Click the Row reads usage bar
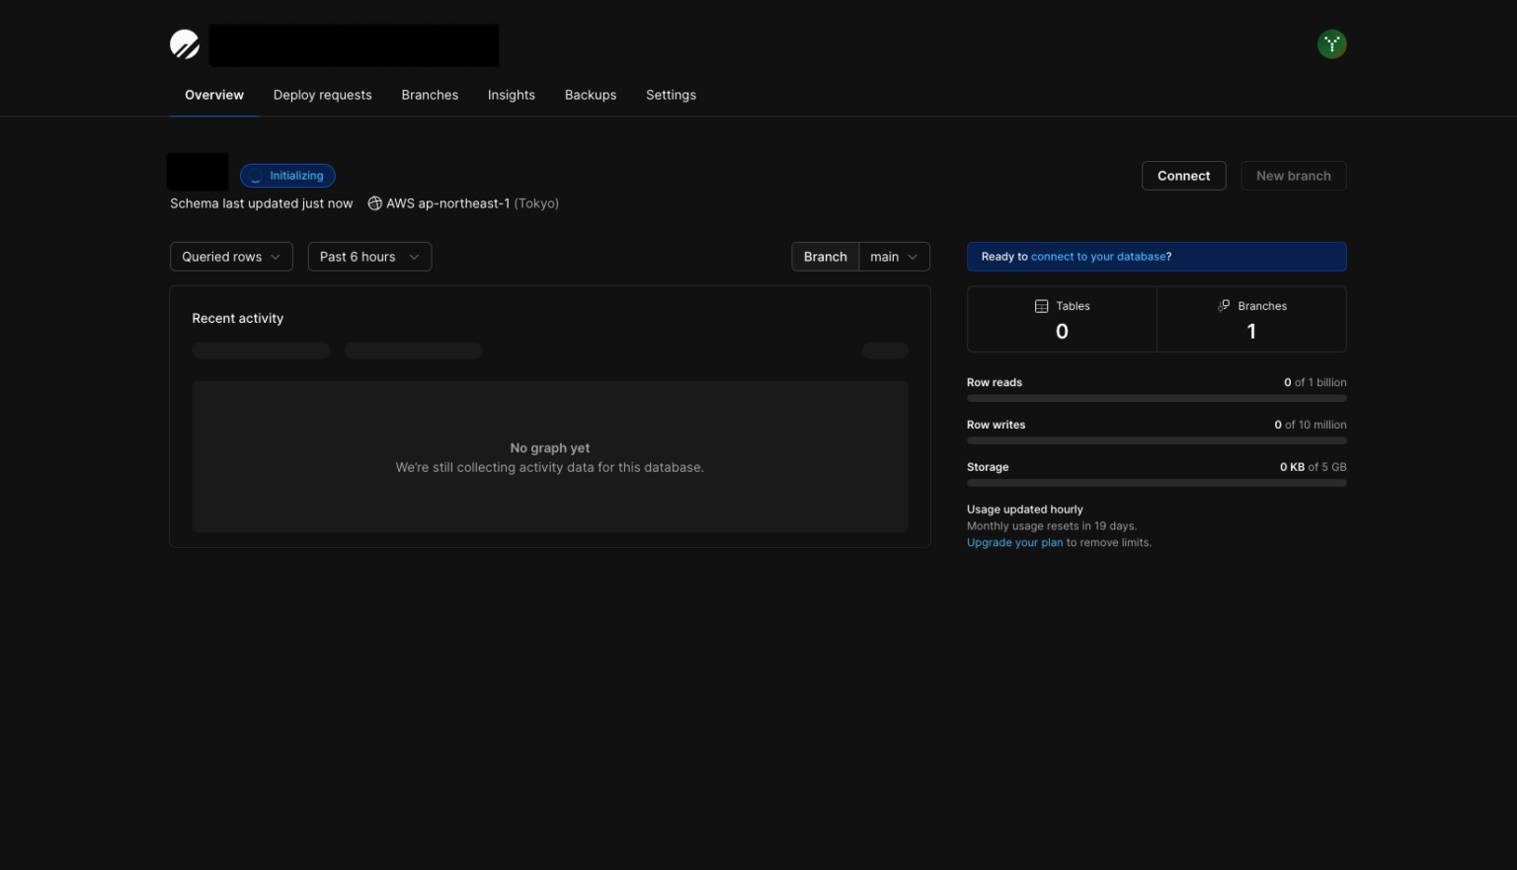Image resolution: width=1517 pixels, height=870 pixels. (1156, 398)
